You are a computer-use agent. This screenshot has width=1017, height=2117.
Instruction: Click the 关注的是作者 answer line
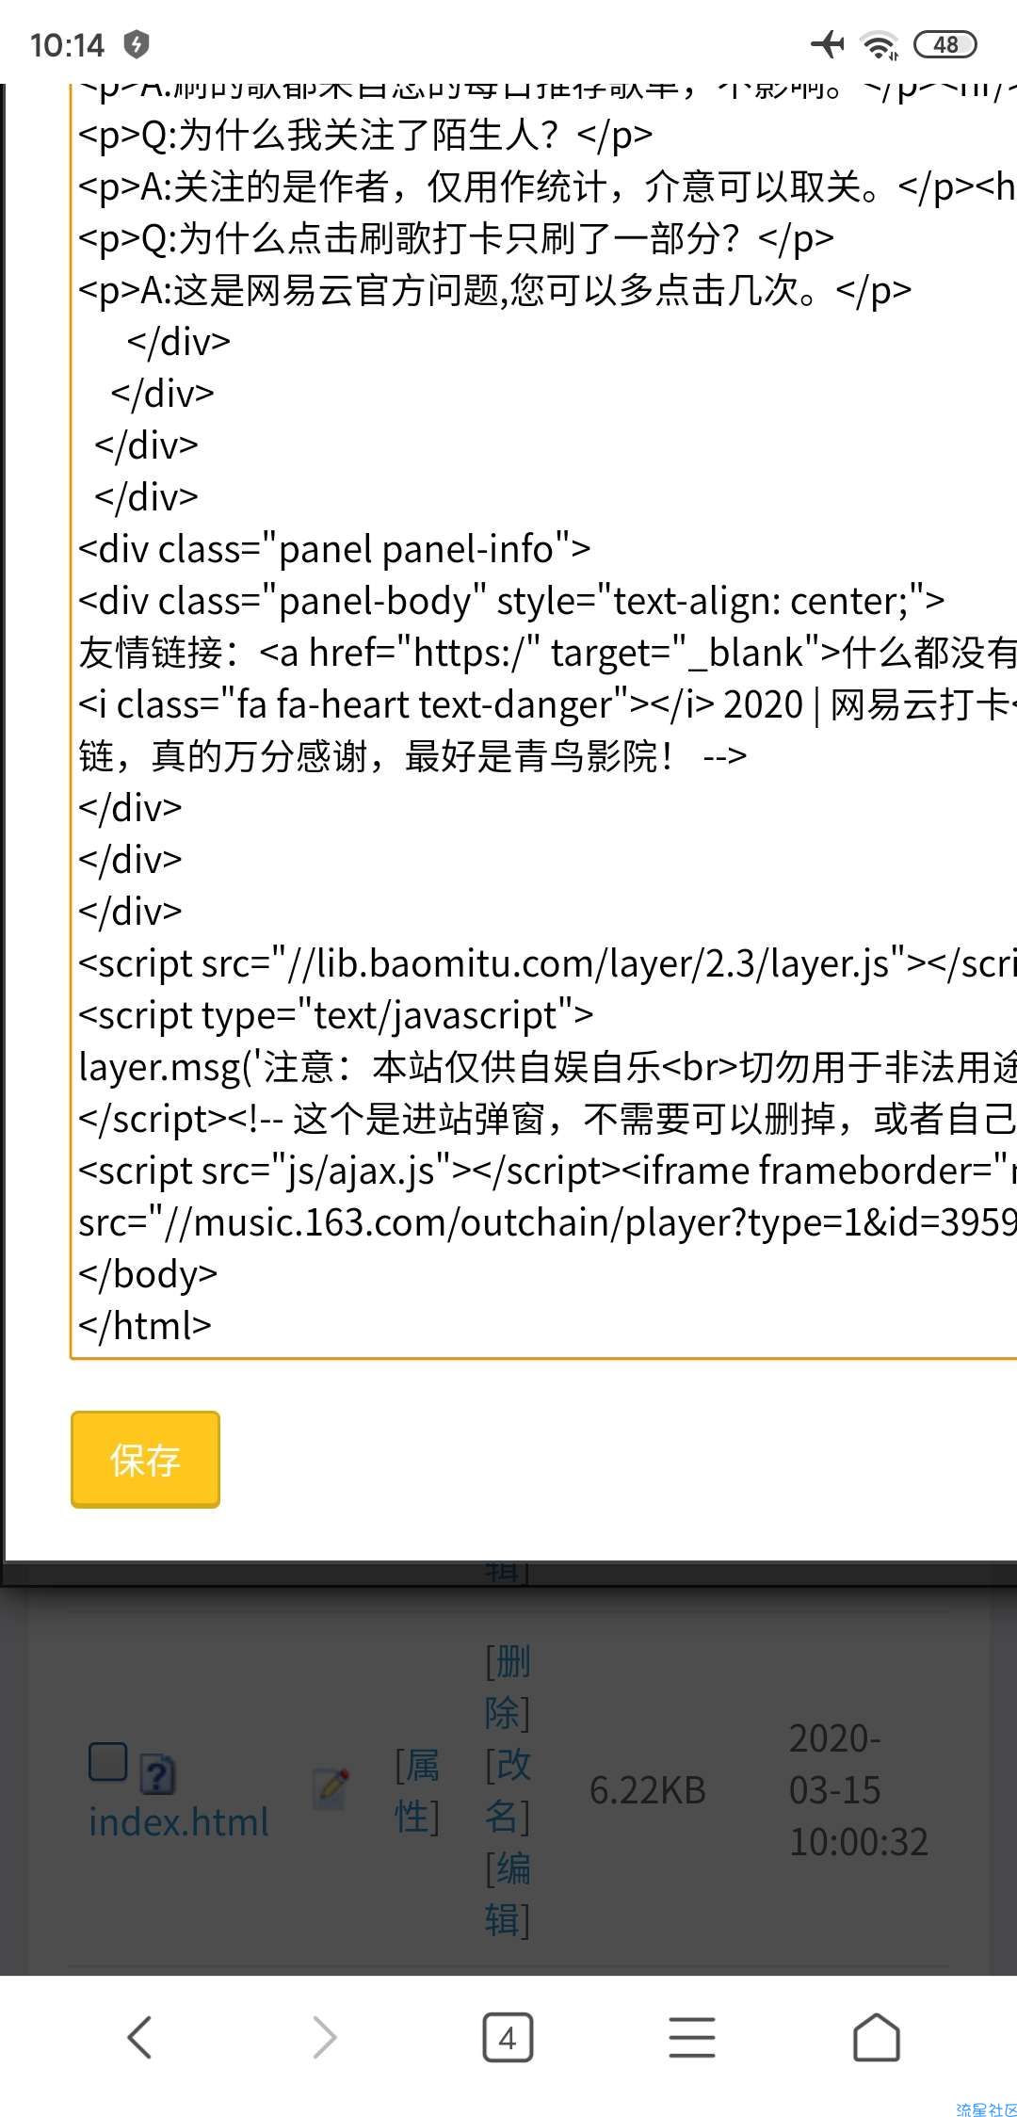[547, 186]
